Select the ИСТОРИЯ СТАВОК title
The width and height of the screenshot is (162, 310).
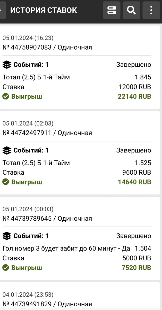coord(44,10)
